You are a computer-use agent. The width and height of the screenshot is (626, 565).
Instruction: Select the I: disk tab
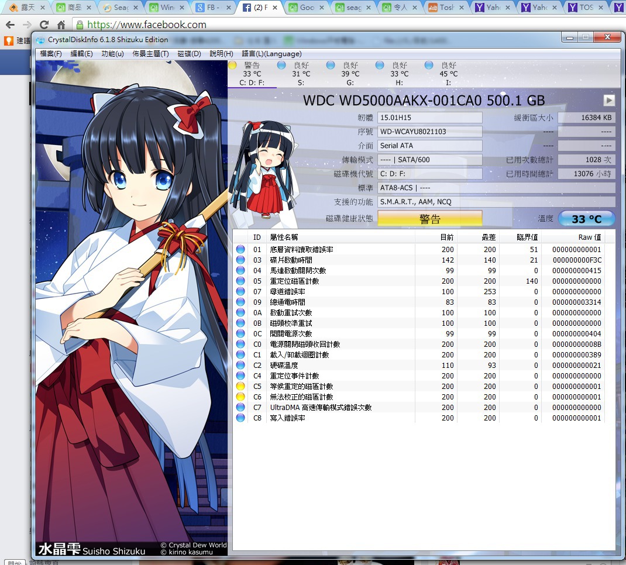(x=448, y=74)
